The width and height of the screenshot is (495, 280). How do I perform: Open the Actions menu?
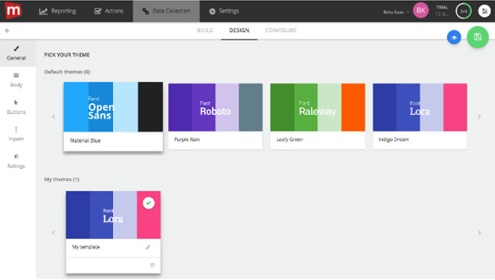point(108,11)
